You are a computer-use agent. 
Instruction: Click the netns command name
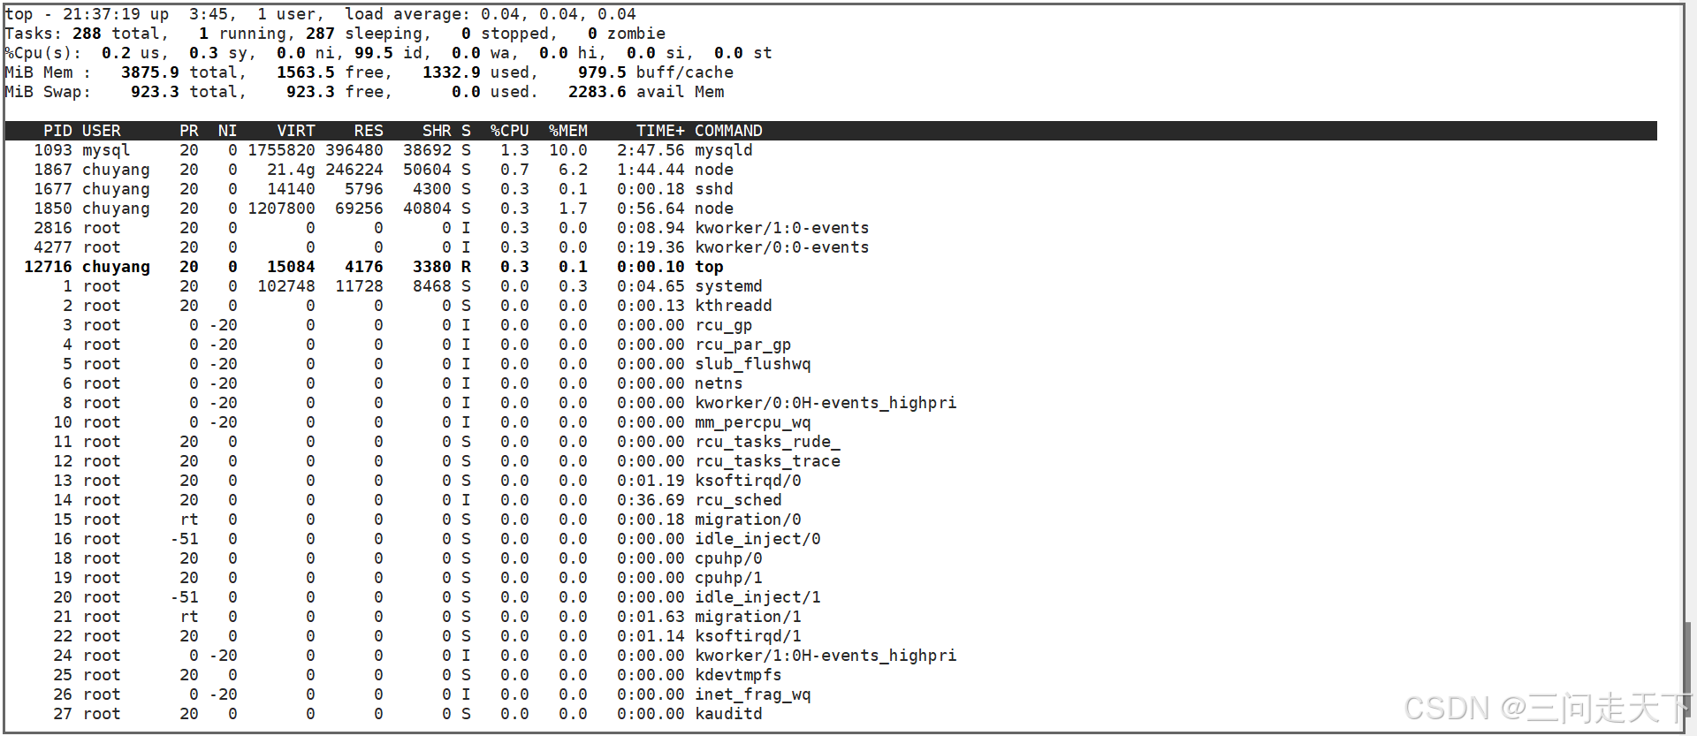(719, 383)
